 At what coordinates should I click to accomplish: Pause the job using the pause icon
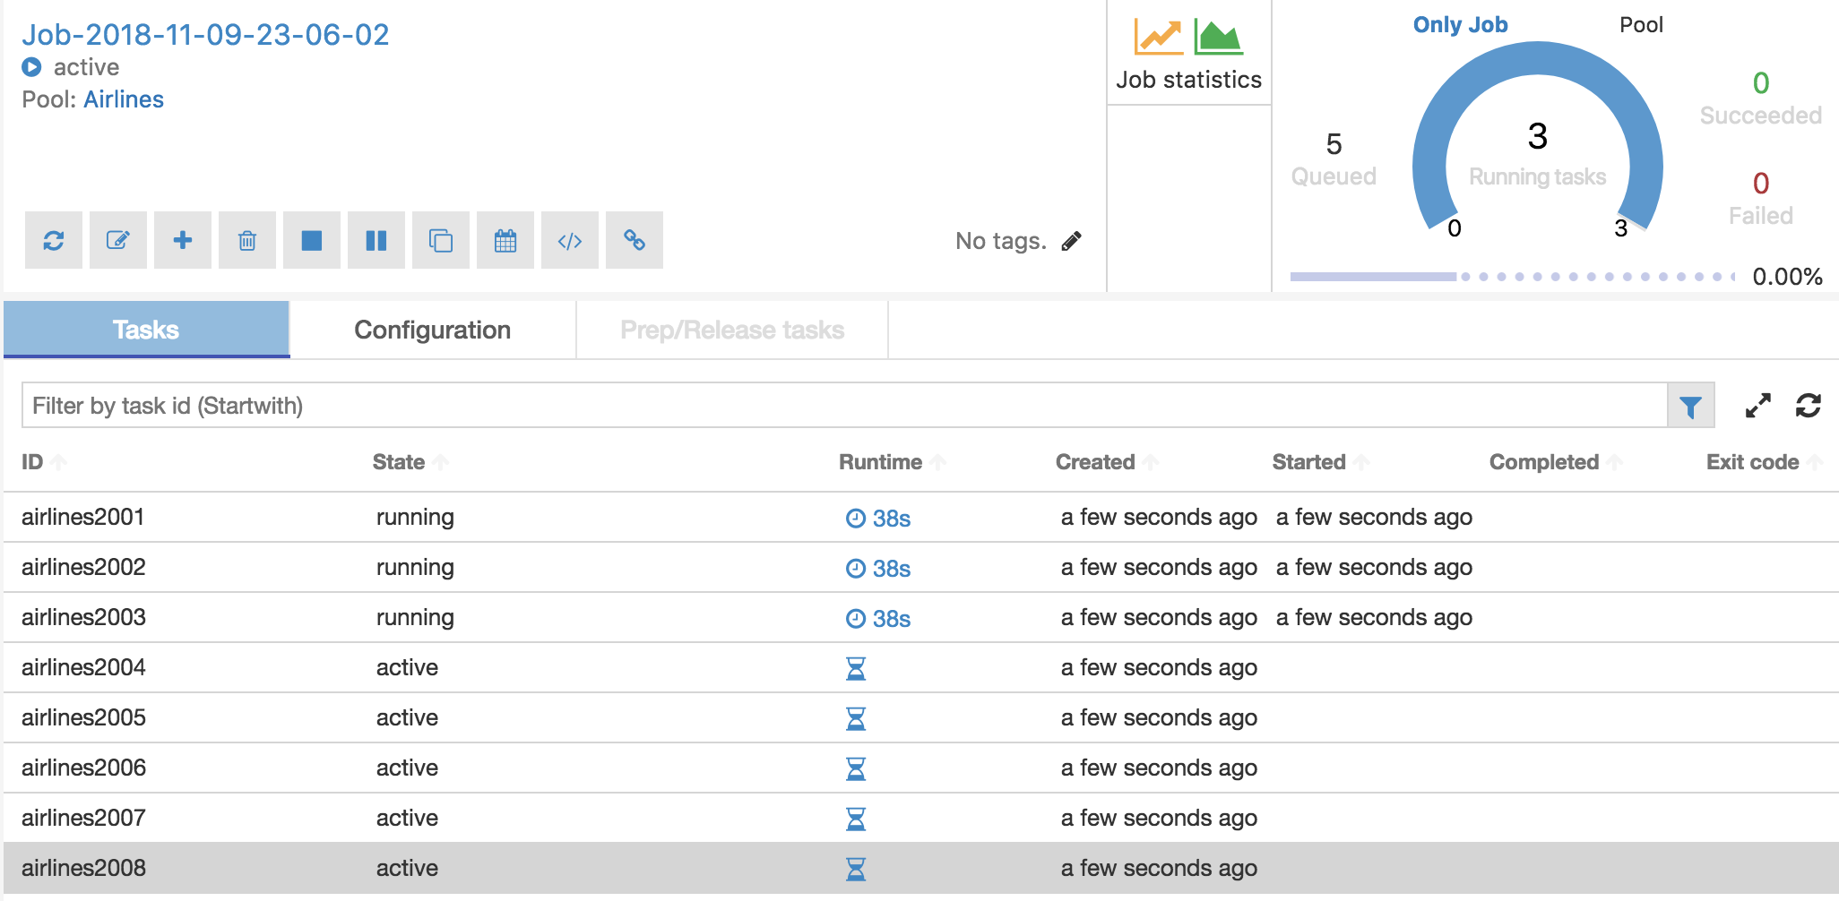376,240
